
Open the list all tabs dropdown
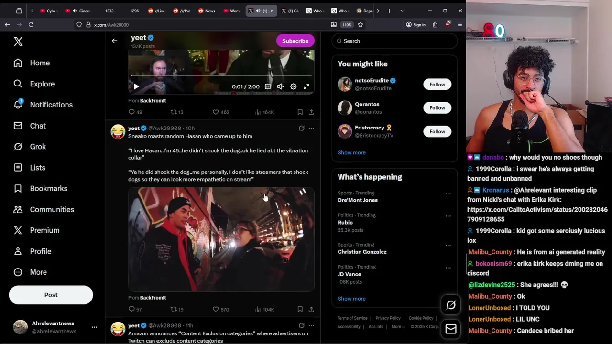click(x=402, y=11)
